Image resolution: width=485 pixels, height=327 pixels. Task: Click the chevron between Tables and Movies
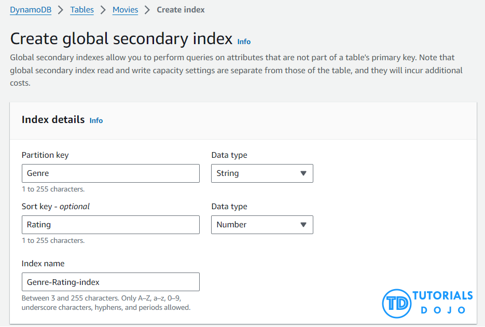(103, 10)
